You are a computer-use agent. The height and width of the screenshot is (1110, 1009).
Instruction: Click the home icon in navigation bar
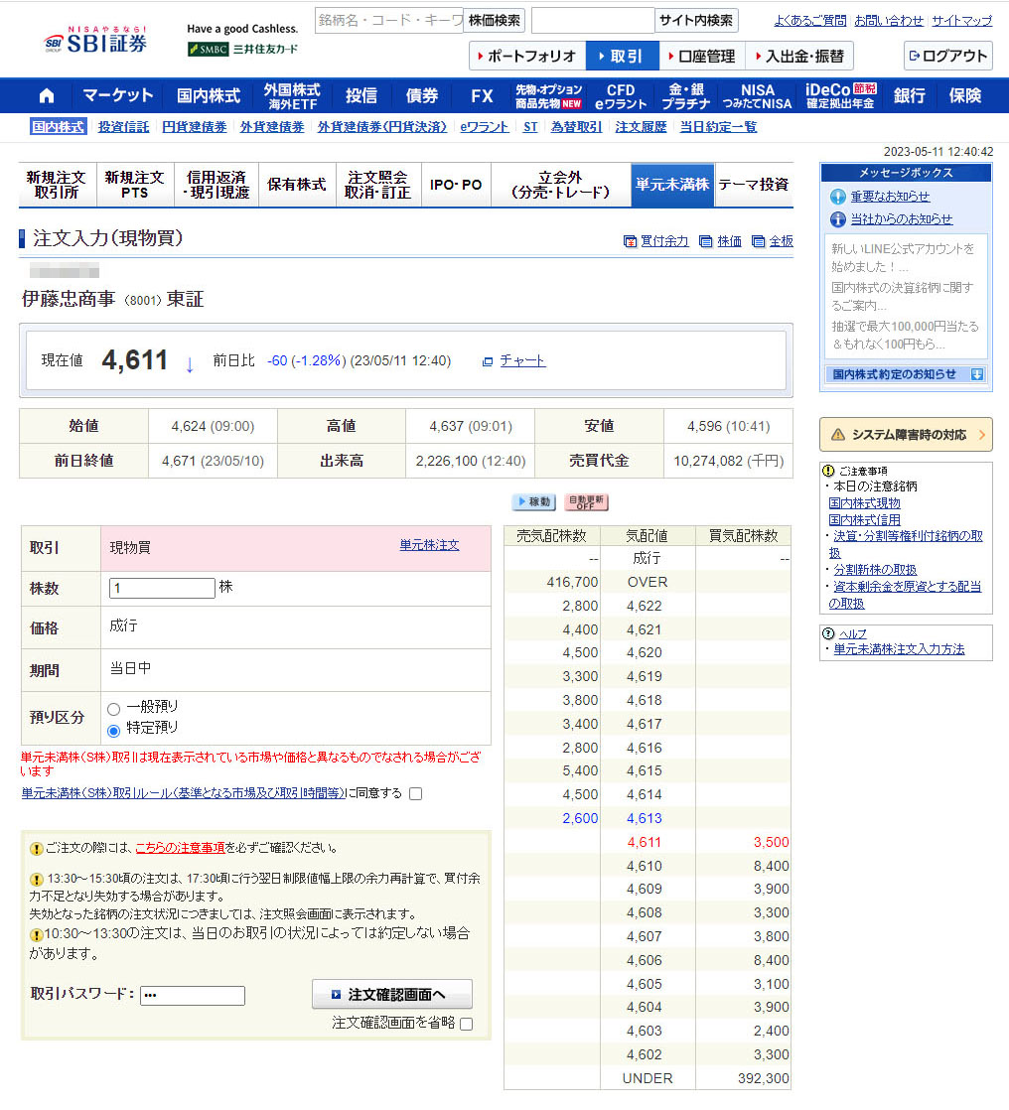tap(47, 96)
